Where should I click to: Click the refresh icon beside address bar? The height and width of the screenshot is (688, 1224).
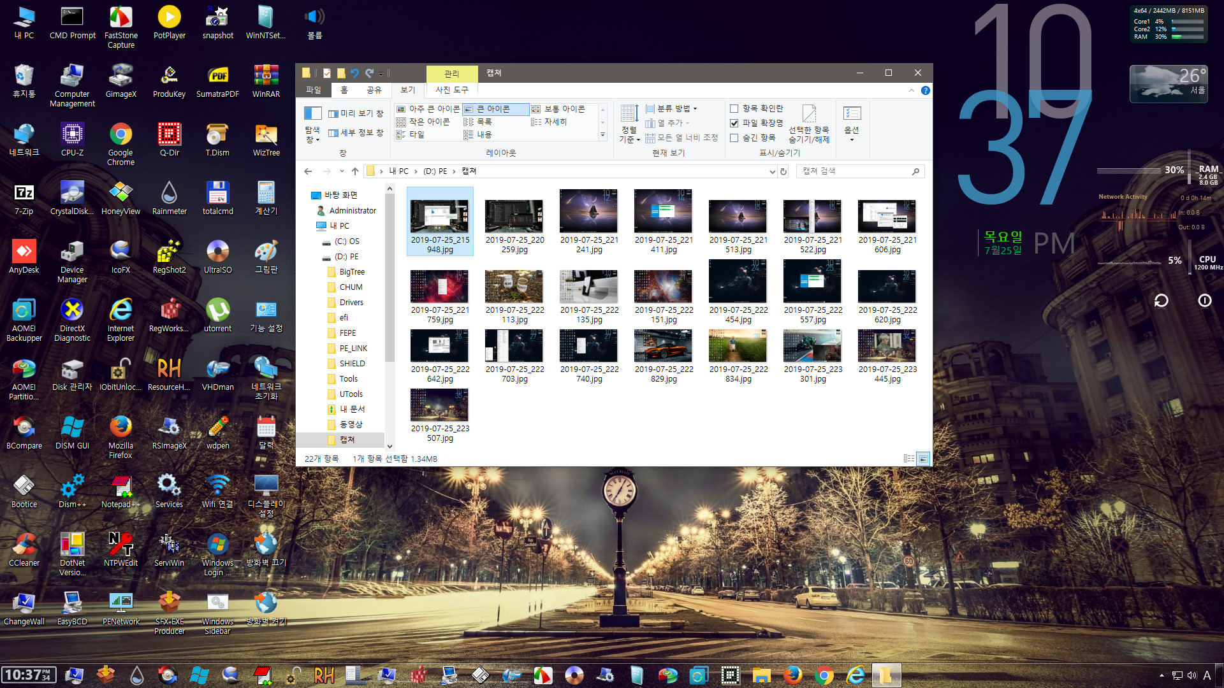[x=783, y=171]
